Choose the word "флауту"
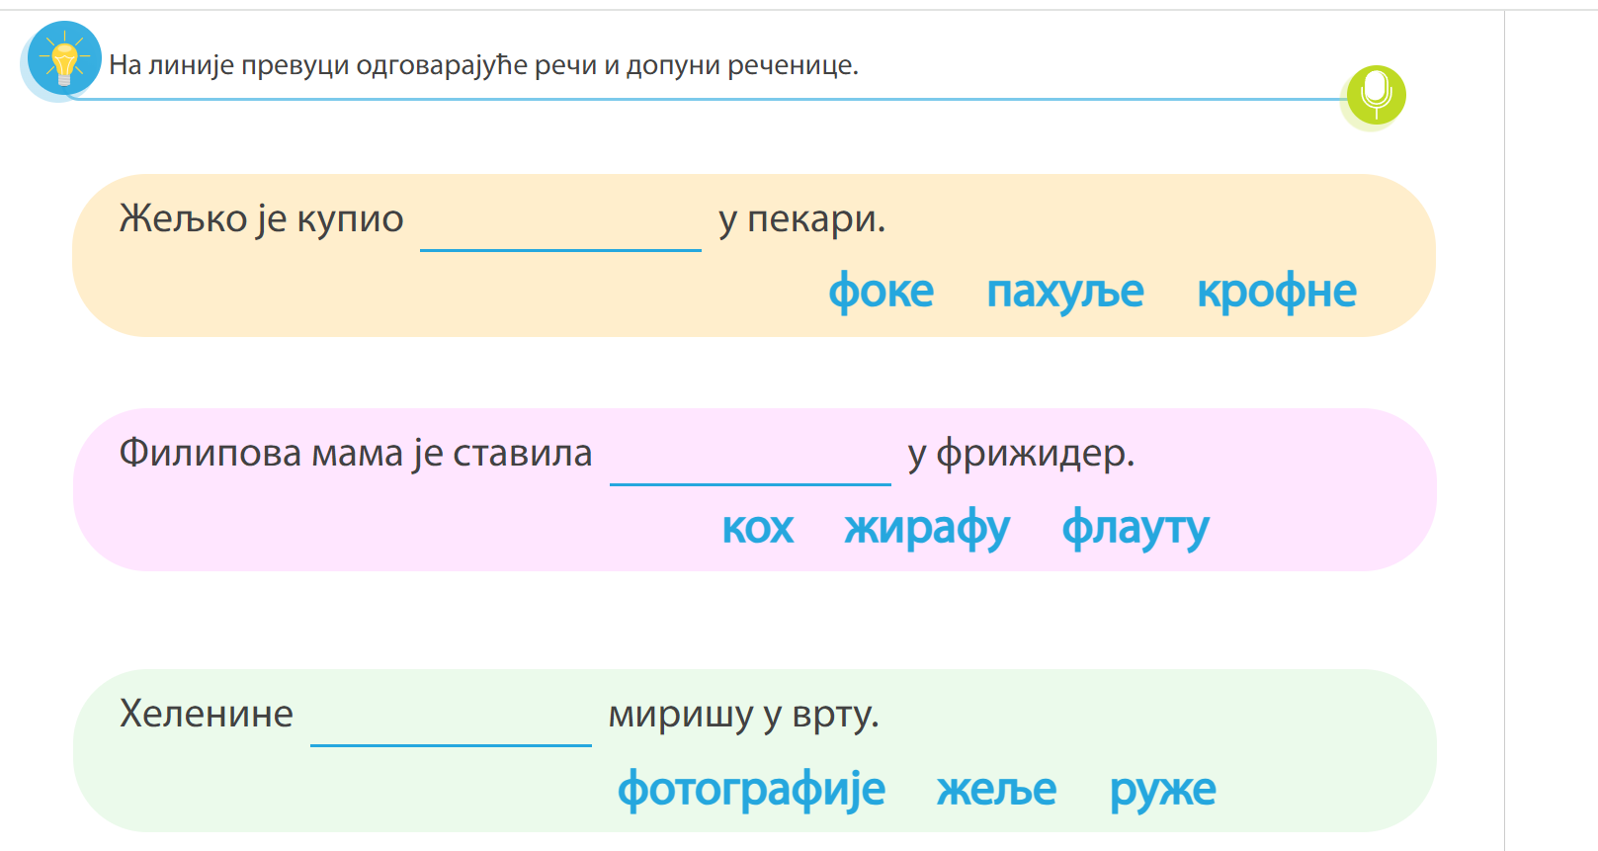 click(x=1135, y=528)
